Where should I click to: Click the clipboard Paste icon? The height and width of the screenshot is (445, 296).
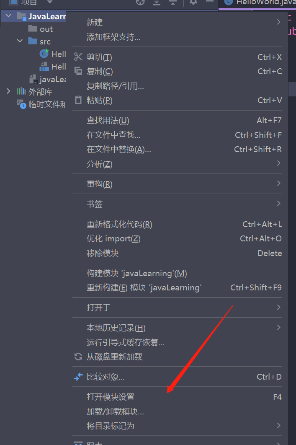[x=78, y=100]
